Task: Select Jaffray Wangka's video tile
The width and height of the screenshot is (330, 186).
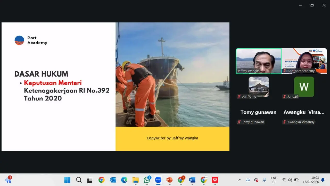Action: pyautogui.click(x=259, y=61)
